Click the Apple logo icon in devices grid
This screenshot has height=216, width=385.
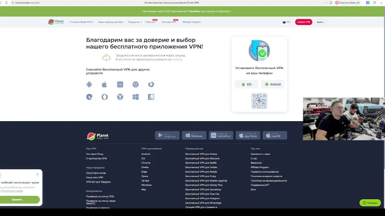(x=104, y=85)
